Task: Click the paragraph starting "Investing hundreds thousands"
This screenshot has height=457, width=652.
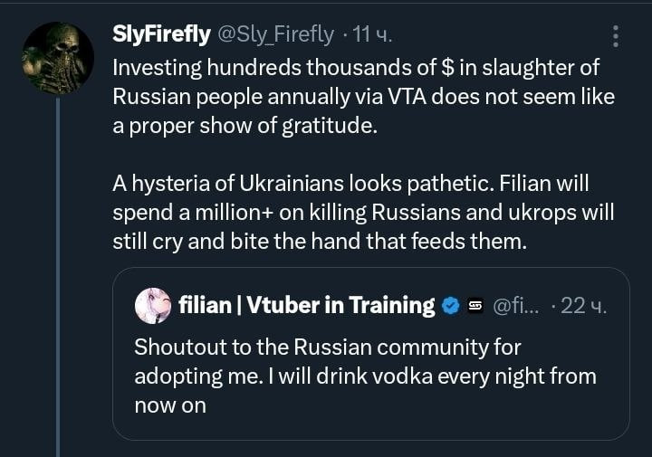Action: [362, 96]
